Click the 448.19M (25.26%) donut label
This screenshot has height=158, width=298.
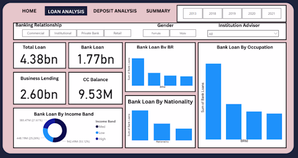[28, 138]
